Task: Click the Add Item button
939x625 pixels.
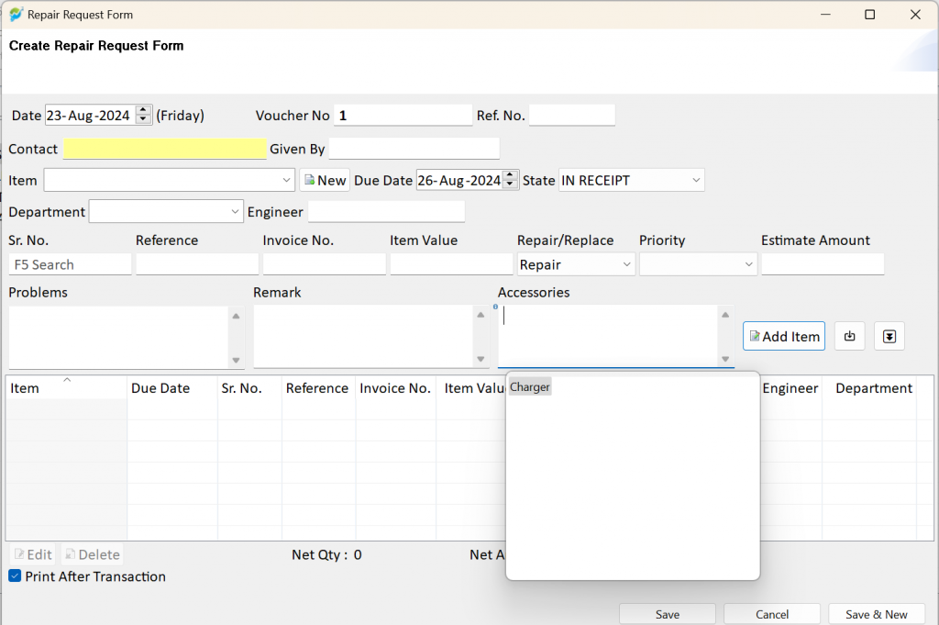Action: (784, 336)
